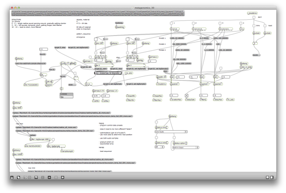
Task: Toggle the grid icon in bottom toolbar
Action: [x=56, y=177]
